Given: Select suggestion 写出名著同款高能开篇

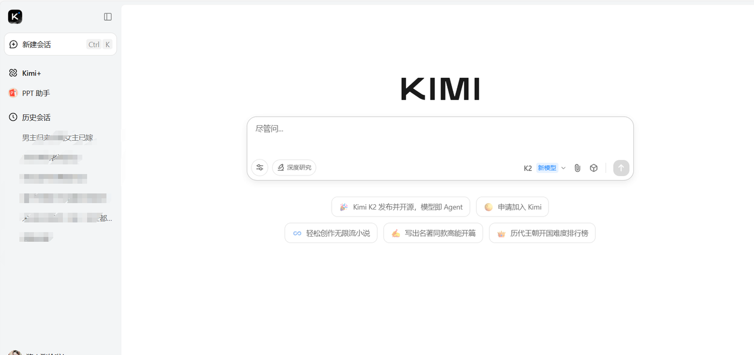Looking at the screenshot, I should 433,233.
